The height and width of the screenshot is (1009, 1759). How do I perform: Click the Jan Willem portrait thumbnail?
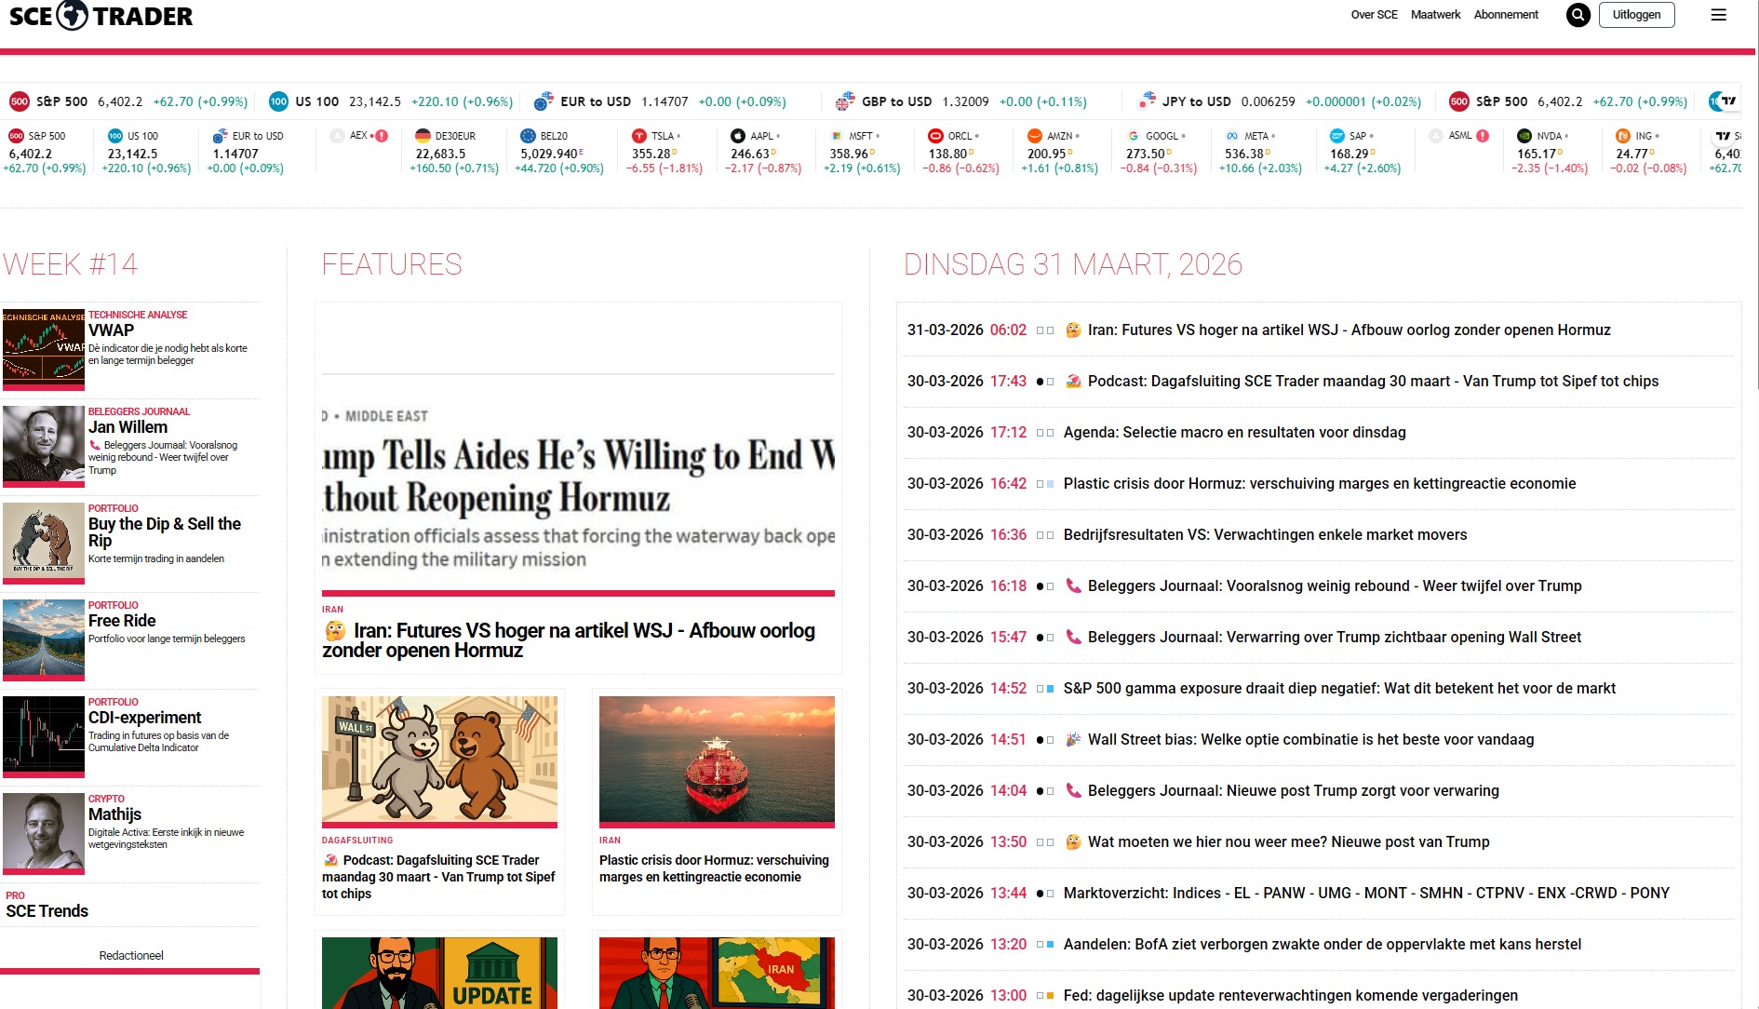pos(44,445)
